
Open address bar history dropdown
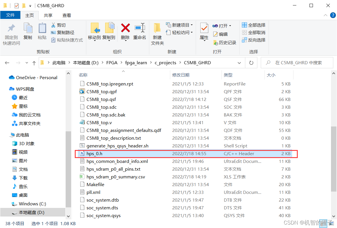(239, 63)
